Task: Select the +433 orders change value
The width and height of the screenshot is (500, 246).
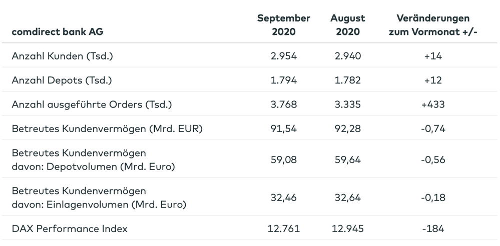Action: point(433,104)
